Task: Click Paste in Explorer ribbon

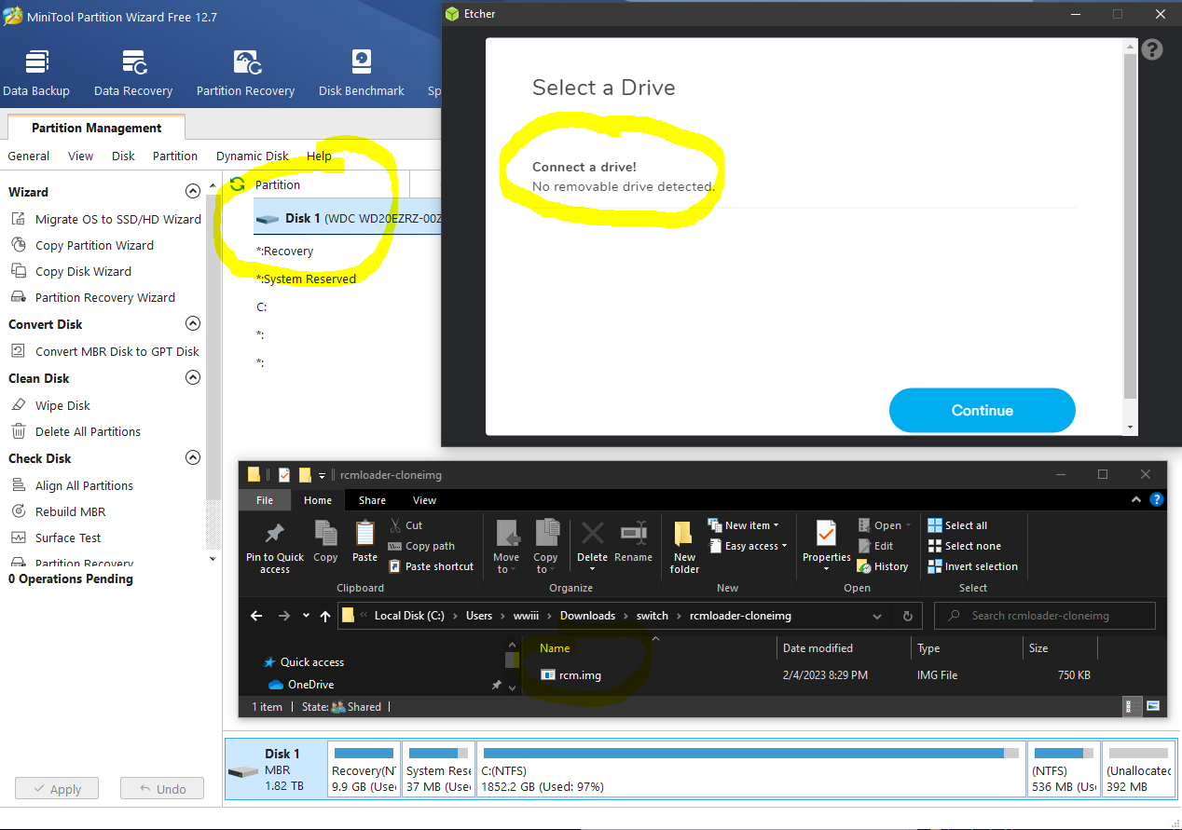Action: coord(364,542)
